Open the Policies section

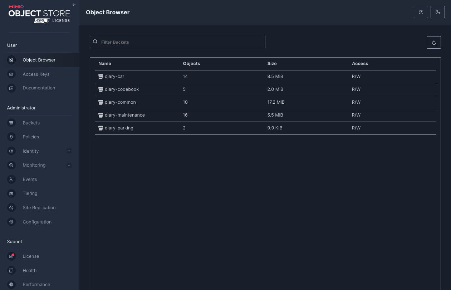pyautogui.click(x=30, y=137)
